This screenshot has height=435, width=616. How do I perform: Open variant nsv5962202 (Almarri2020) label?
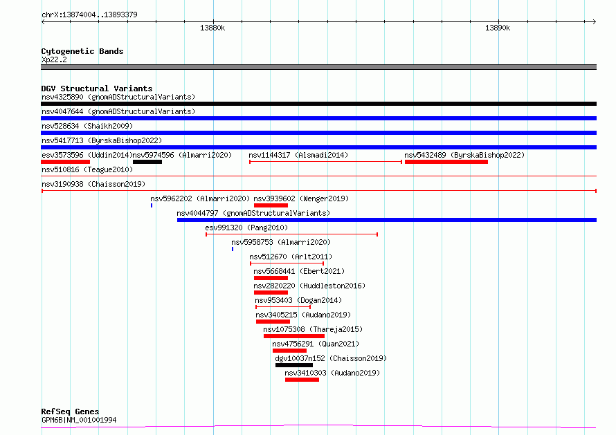[200, 198]
